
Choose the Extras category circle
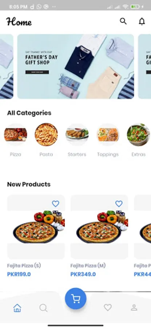coord(139,135)
